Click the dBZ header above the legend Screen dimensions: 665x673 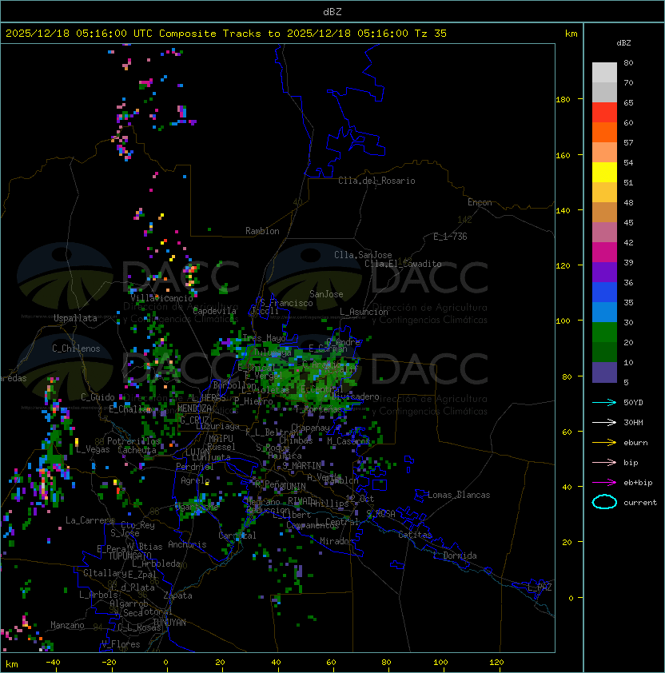coord(623,43)
